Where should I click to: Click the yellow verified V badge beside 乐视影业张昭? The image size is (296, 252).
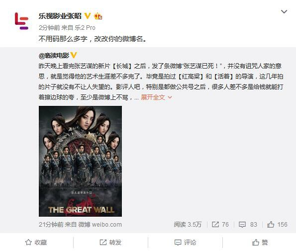[x=88, y=16]
